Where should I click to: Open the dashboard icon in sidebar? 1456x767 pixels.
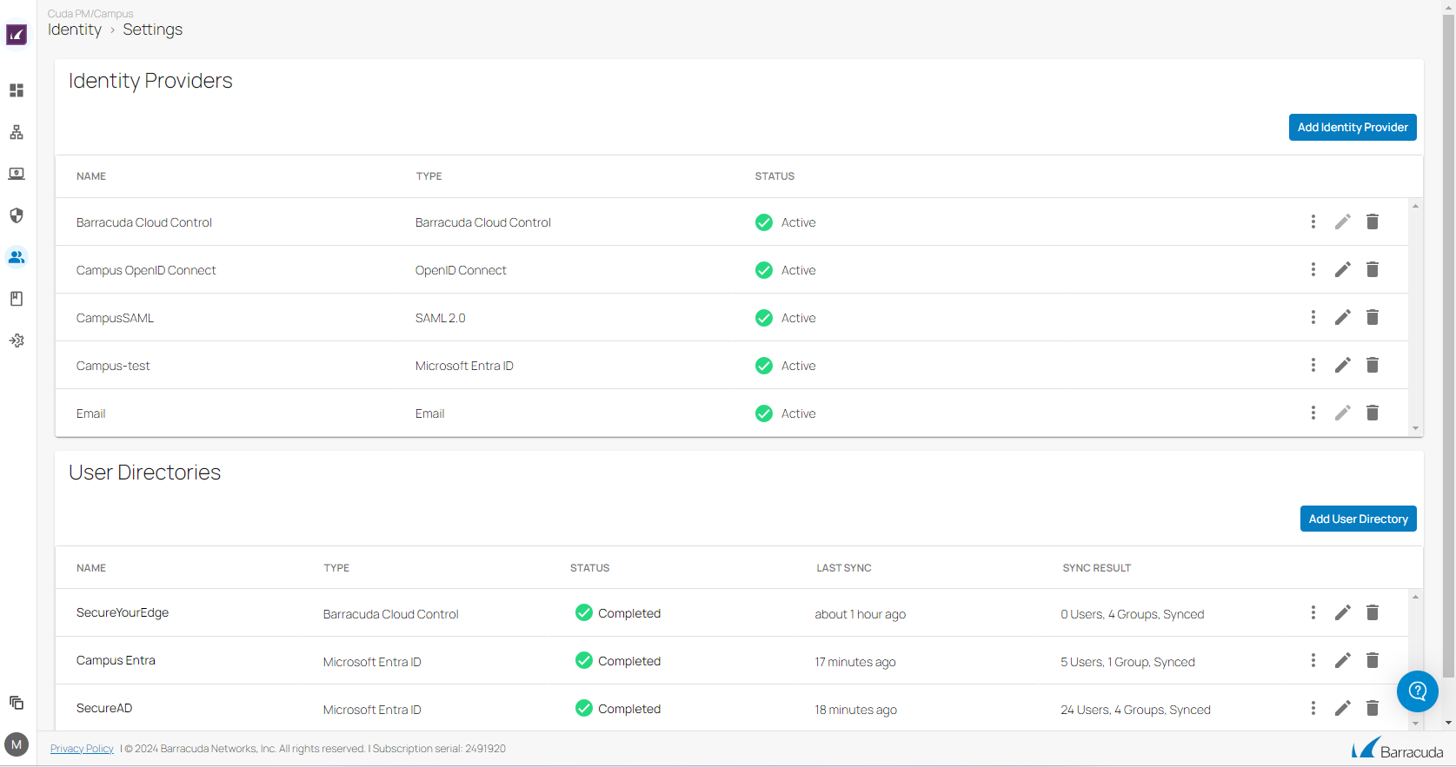[x=17, y=90]
